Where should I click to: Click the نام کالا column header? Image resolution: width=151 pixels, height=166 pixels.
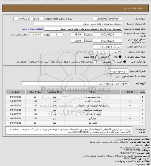click(x=93, y=92)
